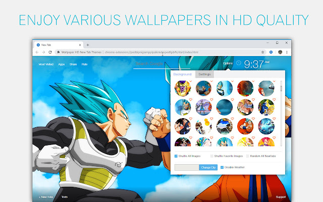Viewport: 323px width, 202px height.
Task: Check Random All NewTabs option
Action: [248, 156]
